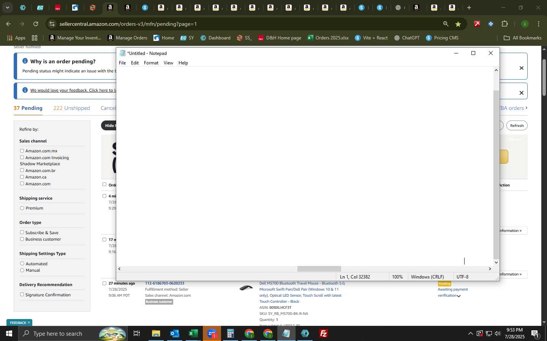Open All Bookmarks folder
547x341 pixels.
pyautogui.click(x=522, y=38)
